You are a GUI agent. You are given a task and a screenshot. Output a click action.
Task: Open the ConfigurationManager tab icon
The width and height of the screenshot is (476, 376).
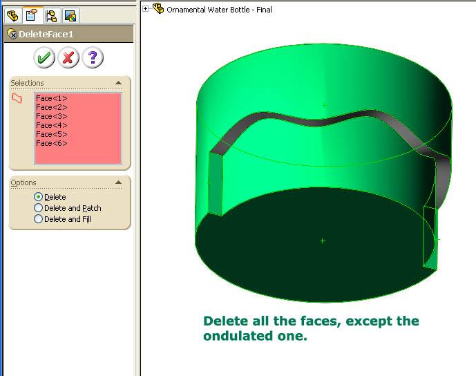click(x=51, y=15)
